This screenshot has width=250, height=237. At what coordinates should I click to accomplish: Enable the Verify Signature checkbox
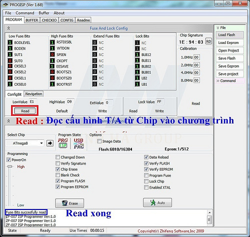57,163
